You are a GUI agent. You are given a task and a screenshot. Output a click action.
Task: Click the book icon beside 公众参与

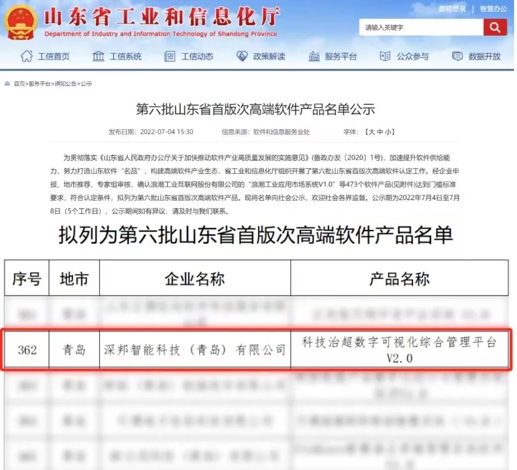point(385,56)
